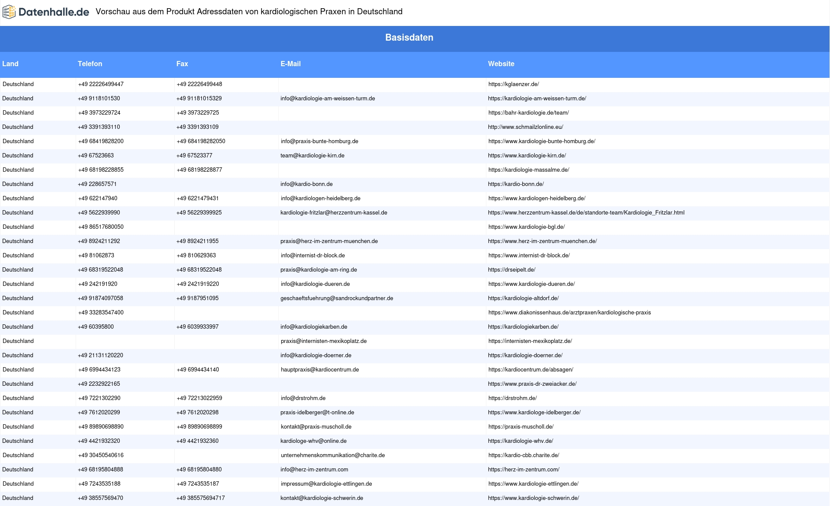This screenshot has height=506, width=830.
Task: Select email info@kardiologiekarben.de
Action: tap(314, 327)
